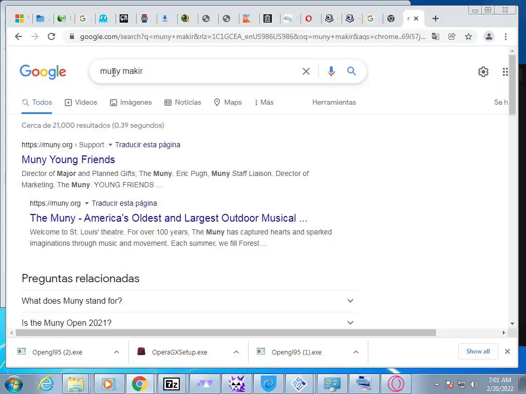Open options for Opengl95 (1).exe download
This screenshot has width=526, height=394.
[356, 352]
